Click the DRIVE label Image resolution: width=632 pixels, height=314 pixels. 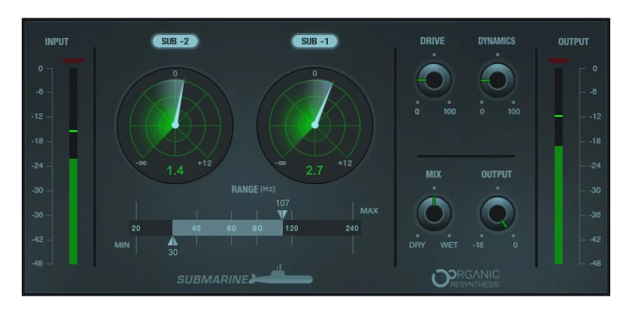pos(432,41)
